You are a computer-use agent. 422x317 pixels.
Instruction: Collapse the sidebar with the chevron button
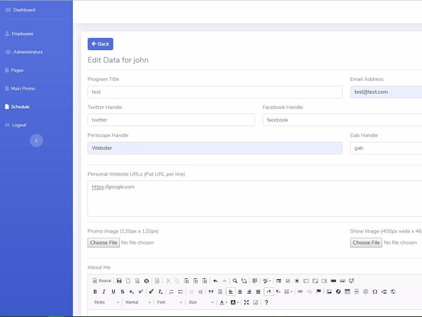tap(36, 141)
